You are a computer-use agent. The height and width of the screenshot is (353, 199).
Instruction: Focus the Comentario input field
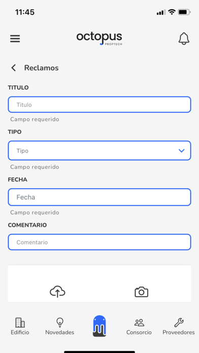[99, 242]
